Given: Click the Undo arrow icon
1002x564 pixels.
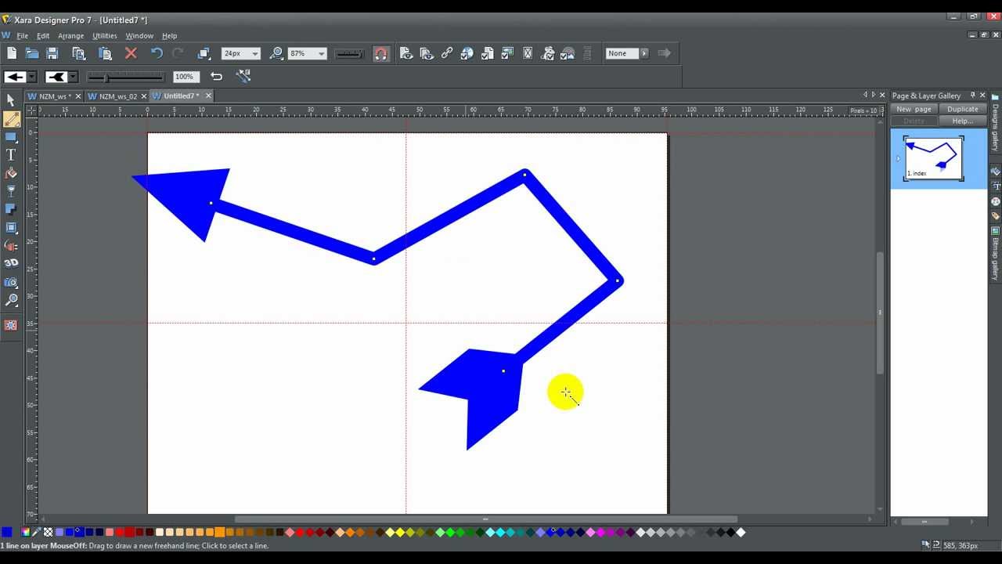Looking at the screenshot, I should 157,53.
